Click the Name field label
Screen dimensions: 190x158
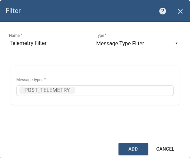point(14,36)
